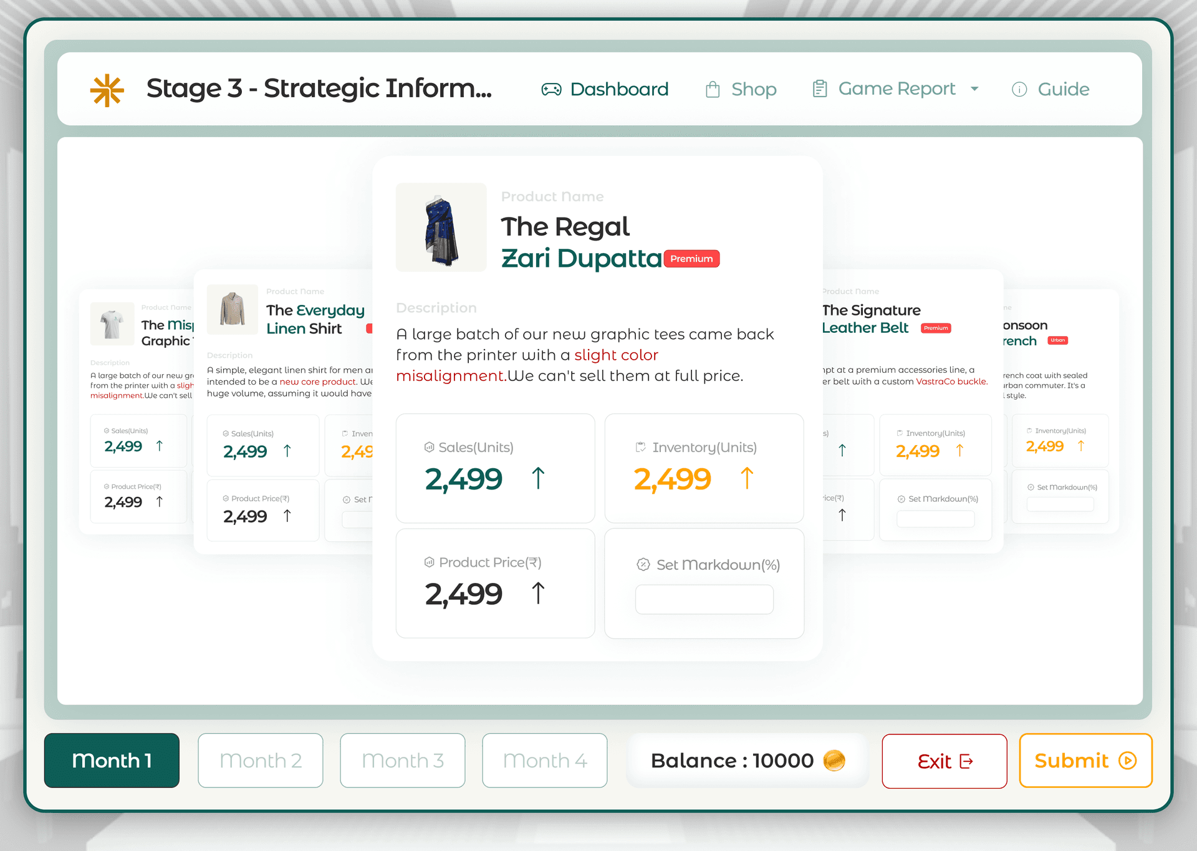Viewport: 1197px width, 851px height.
Task: Click the orange asterisk logo icon
Action: (x=107, y=90)
